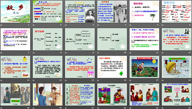Click the slide number label '6'
The height and width of the screenshot is (109, 192).
[x=190, y=25]
